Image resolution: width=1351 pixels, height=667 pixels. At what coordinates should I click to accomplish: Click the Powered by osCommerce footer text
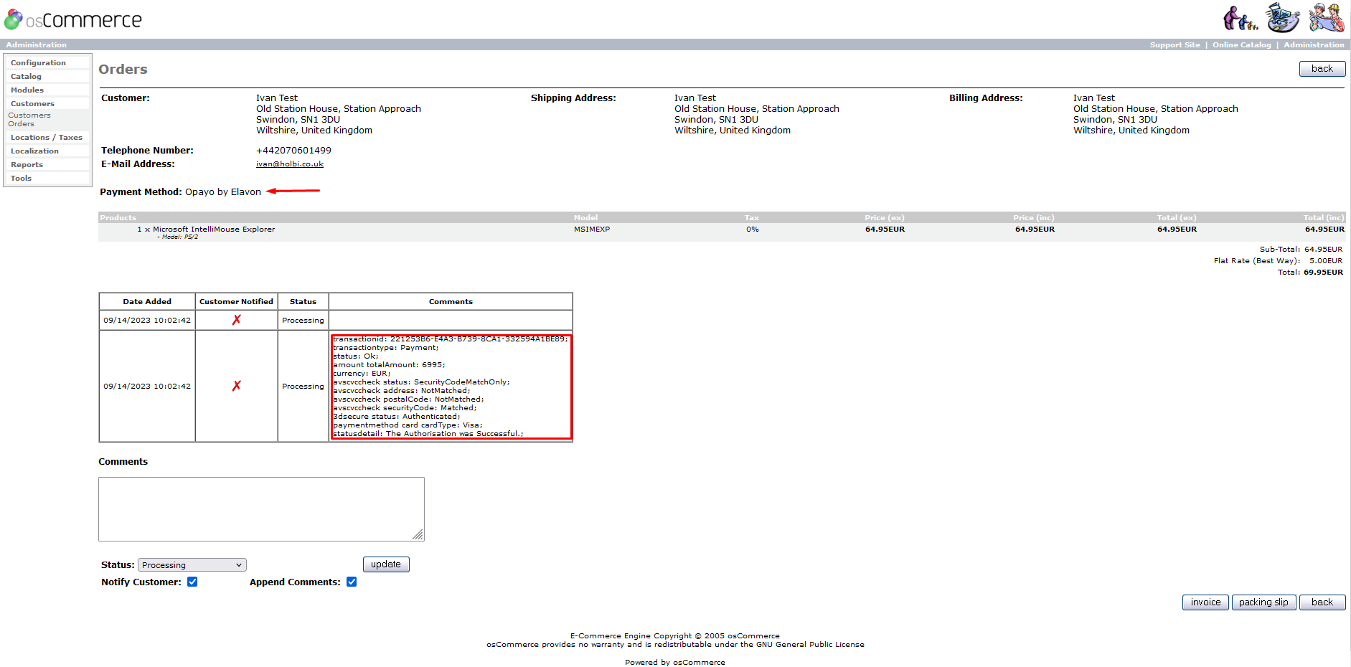674,663
